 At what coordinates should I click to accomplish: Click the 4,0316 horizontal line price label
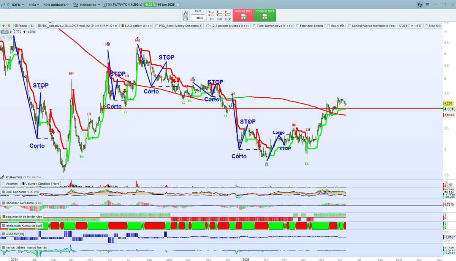(450, 109)
